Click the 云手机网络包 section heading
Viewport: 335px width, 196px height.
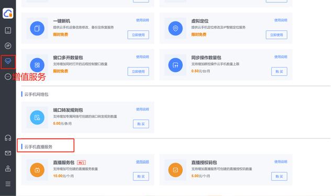pyautogui.click(x=36, y=94)
